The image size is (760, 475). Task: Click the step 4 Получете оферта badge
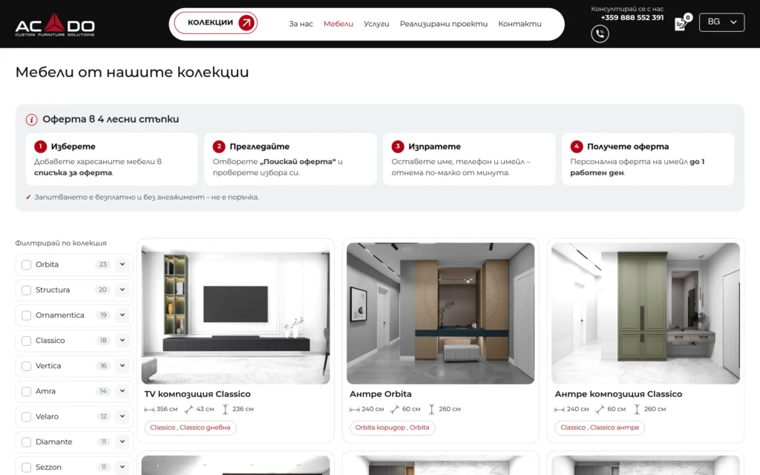point(576,146)
